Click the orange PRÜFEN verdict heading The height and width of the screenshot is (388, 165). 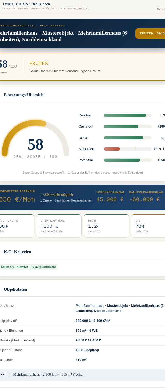pyautogui.click(x=39, y=63)
